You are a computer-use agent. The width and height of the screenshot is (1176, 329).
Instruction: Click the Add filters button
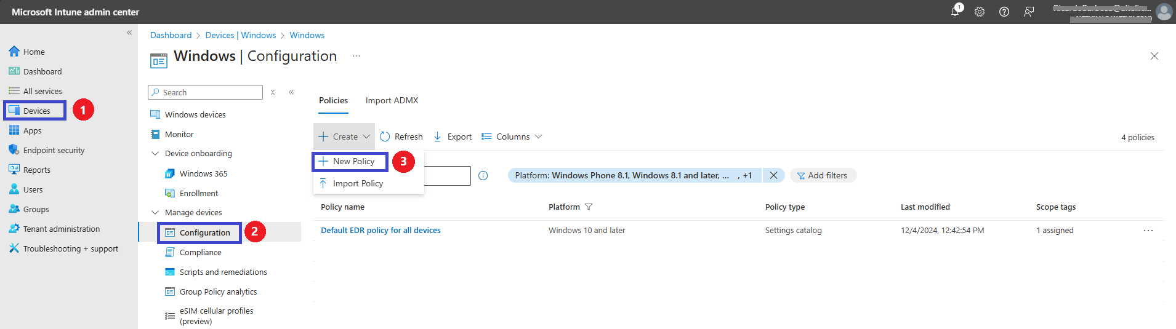(823, 175)
